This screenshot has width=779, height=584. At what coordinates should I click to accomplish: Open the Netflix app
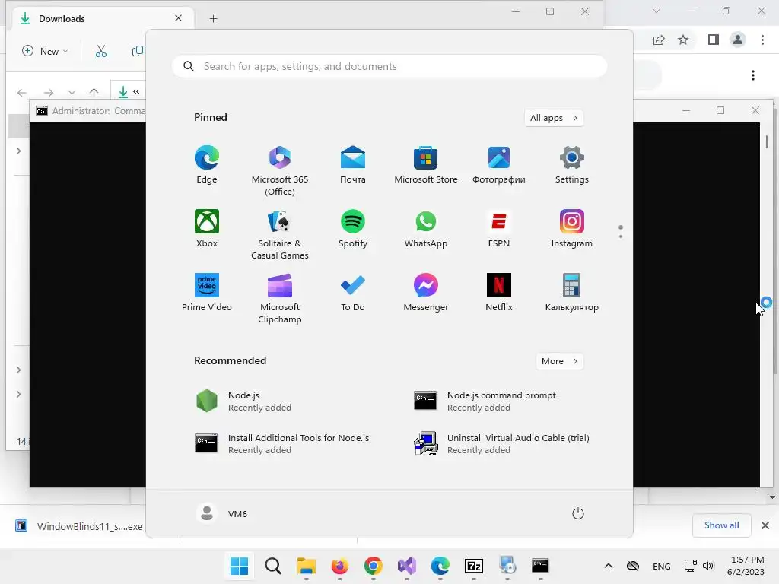[499, 293]
